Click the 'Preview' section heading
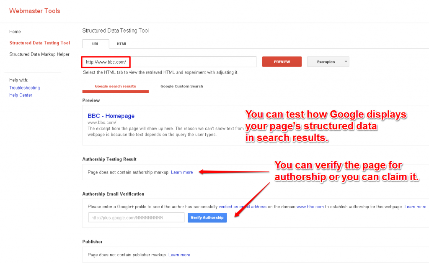Screen dimensions: 429x263 tap(91, 100)
